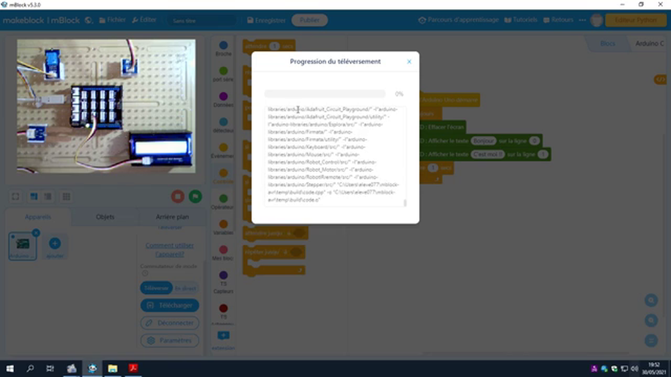Select the Broche block category
Image resolution: width=671 pixels, height=377 pixels.
tap(223, 49)
